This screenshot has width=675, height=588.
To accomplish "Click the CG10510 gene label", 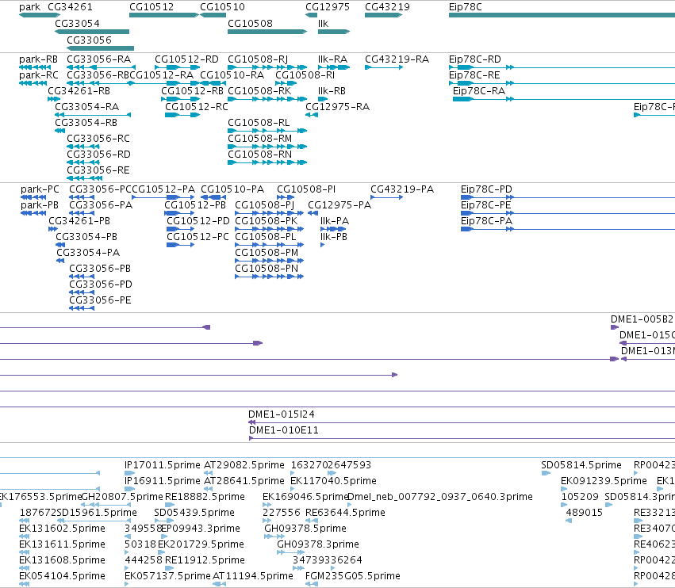I will click(223, 7).
